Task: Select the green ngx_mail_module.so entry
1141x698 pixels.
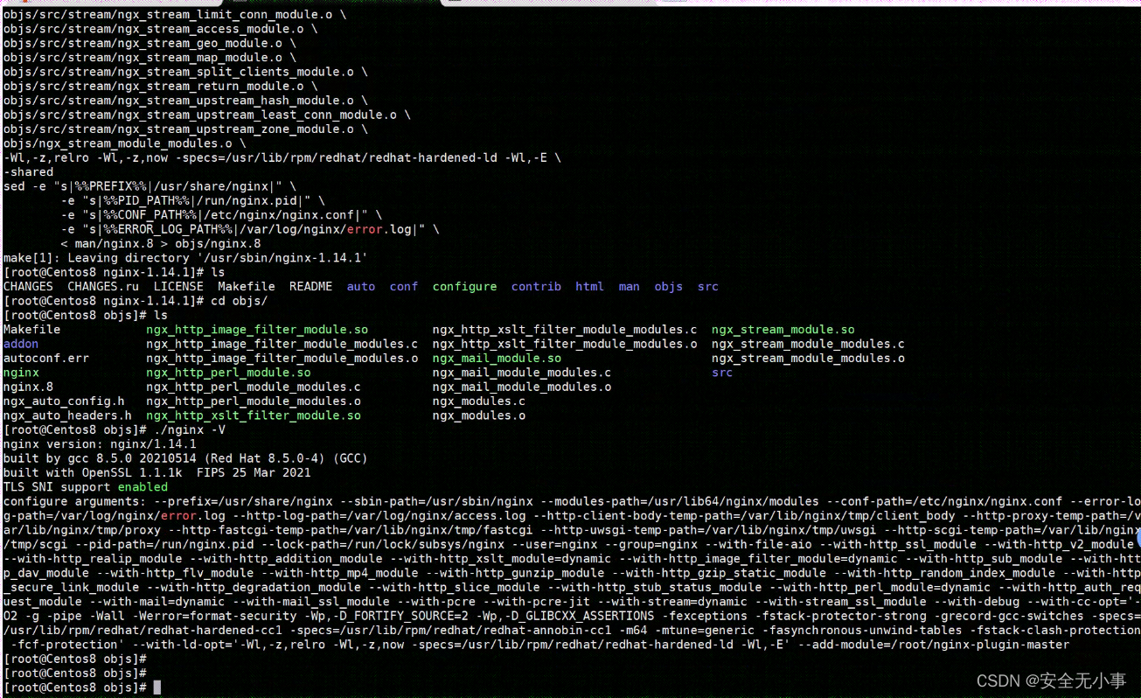Action: point(497,358)
